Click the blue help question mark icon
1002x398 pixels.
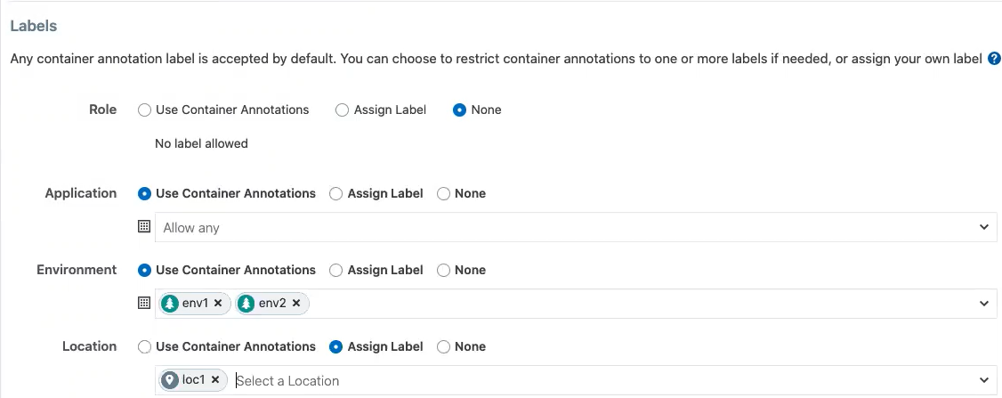coord(994,60)
